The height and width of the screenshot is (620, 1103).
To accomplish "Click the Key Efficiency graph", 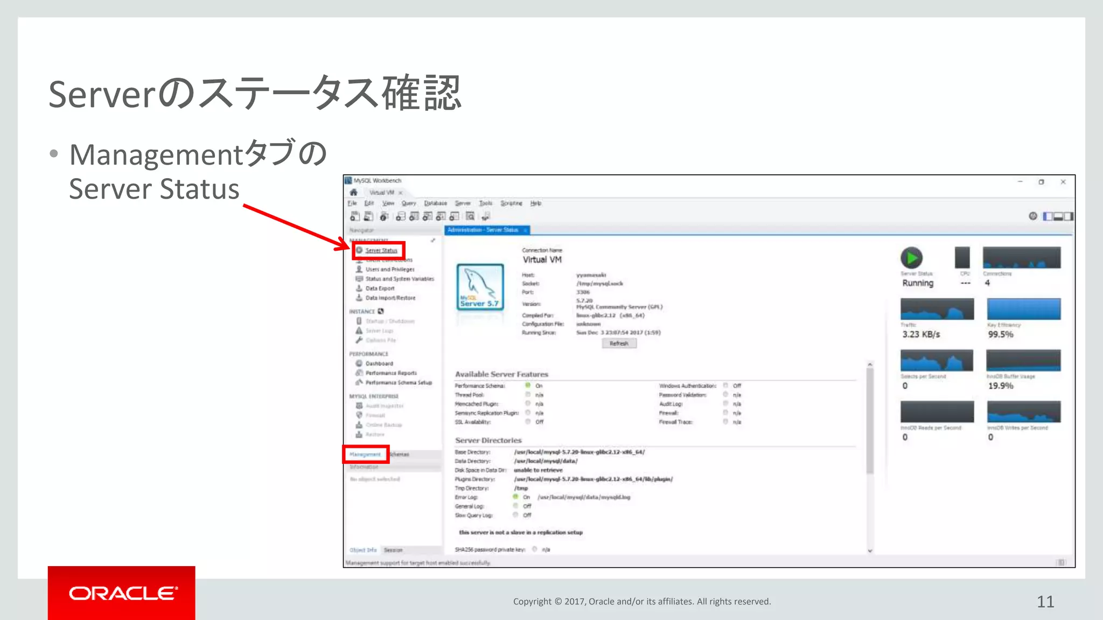I will tap(1024, 309).
